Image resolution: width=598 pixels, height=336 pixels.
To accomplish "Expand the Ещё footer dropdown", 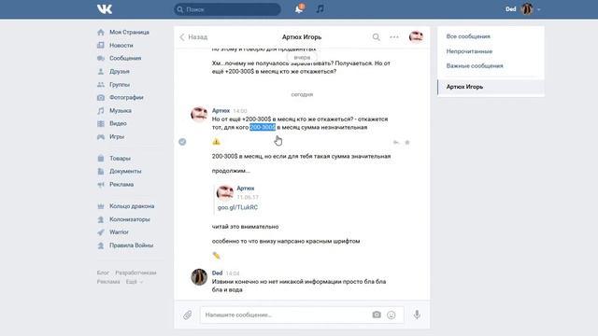I will pos(135,282).
